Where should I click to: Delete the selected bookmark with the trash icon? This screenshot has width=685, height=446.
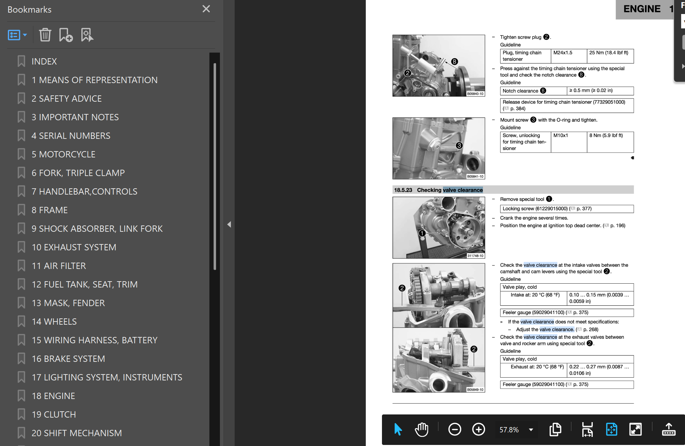click(45, 35)
